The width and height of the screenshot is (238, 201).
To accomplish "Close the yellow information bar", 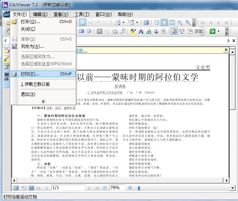I will (x=226, y=50).
